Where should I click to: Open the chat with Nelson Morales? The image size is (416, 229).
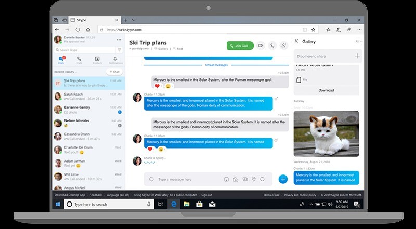[x=88, y=123]
